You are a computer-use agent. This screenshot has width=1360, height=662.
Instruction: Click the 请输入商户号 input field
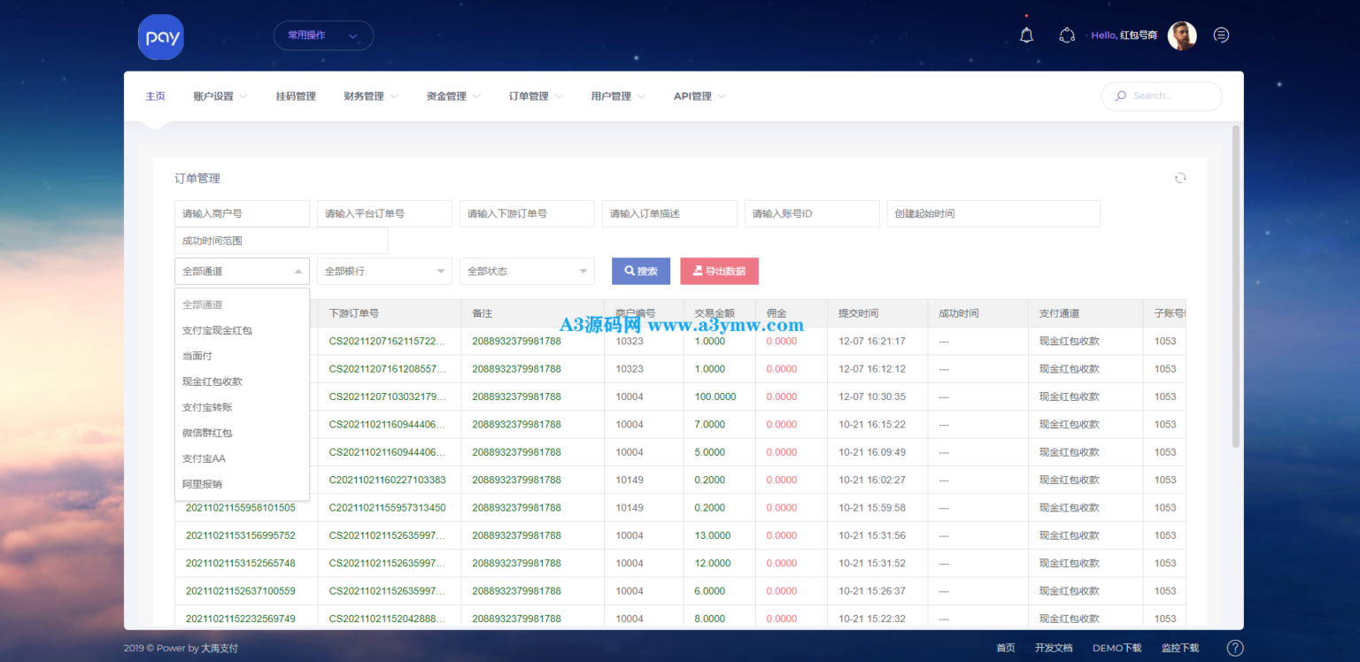[x=242, y=213]
